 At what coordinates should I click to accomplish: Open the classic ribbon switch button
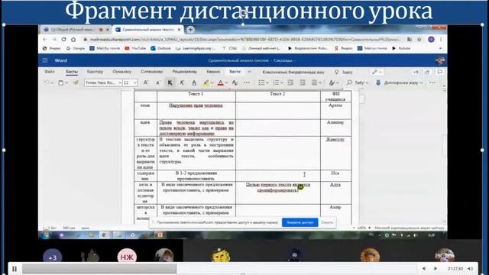pyautogui.click(x=293, y=72)
